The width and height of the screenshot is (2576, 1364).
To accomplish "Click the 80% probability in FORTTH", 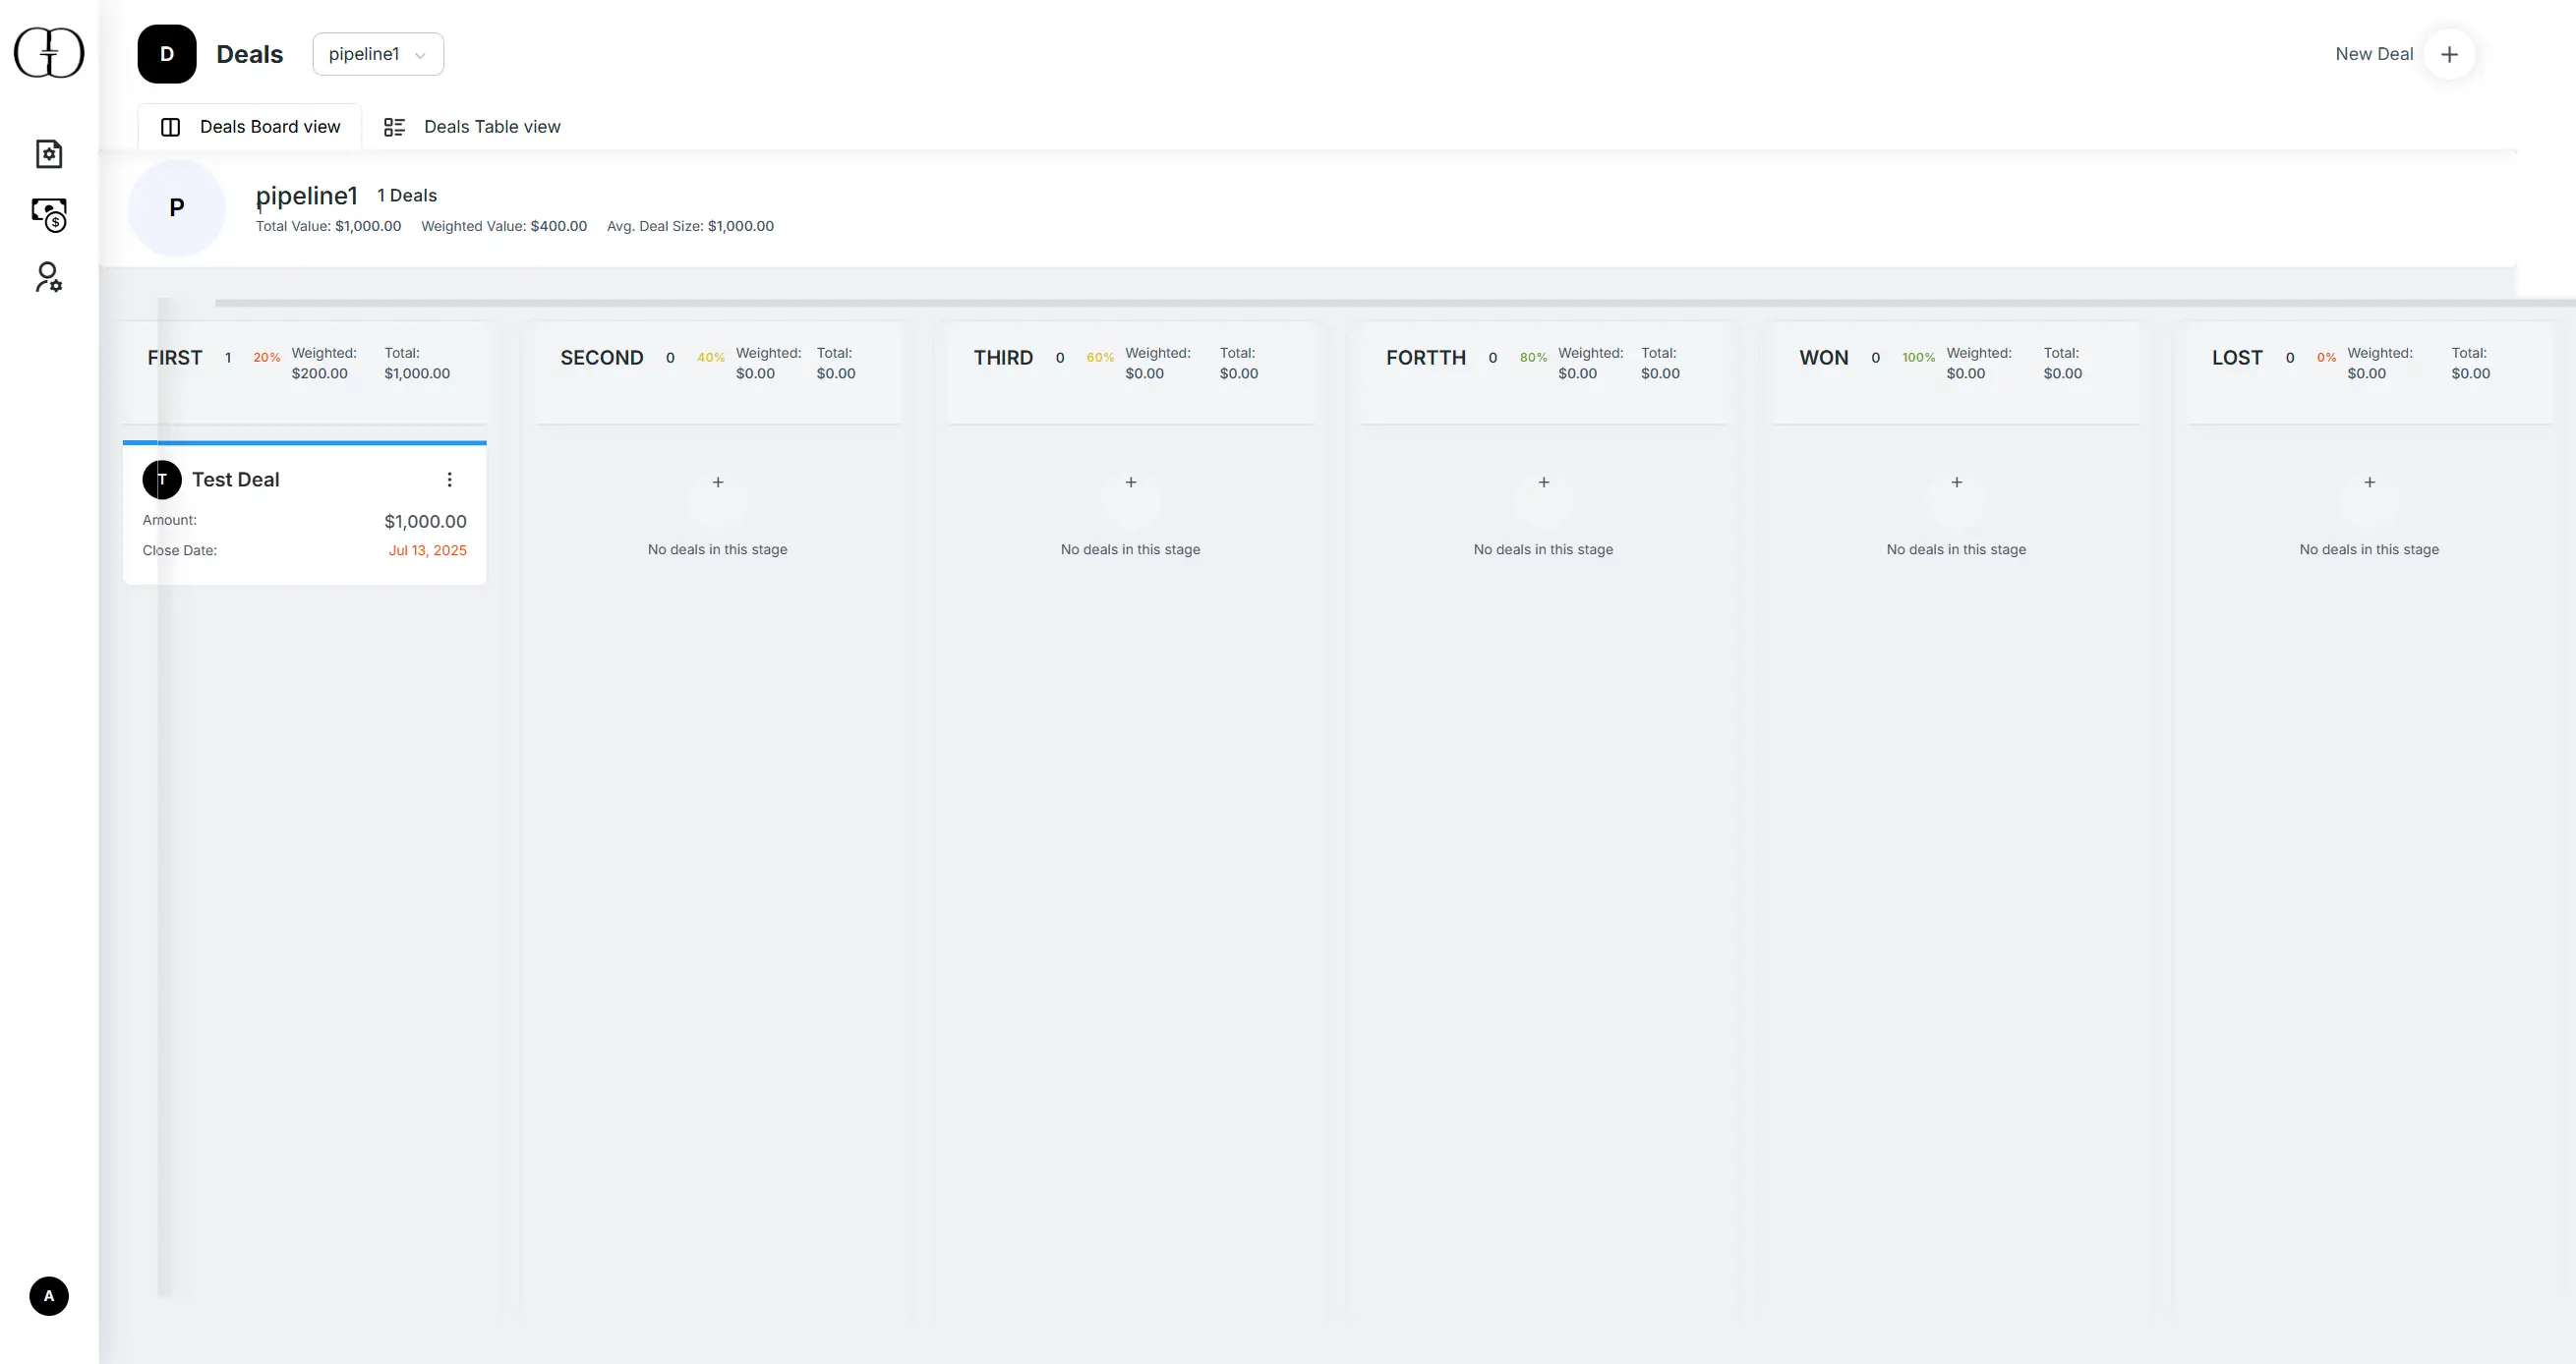I will 1533,358.
